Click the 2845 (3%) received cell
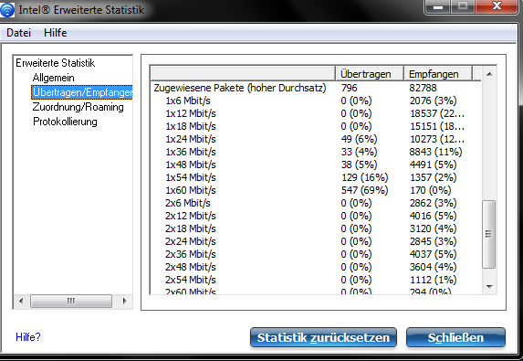This screenshot has width=523, height=361. pyautogui.click(x=434, y=241)
